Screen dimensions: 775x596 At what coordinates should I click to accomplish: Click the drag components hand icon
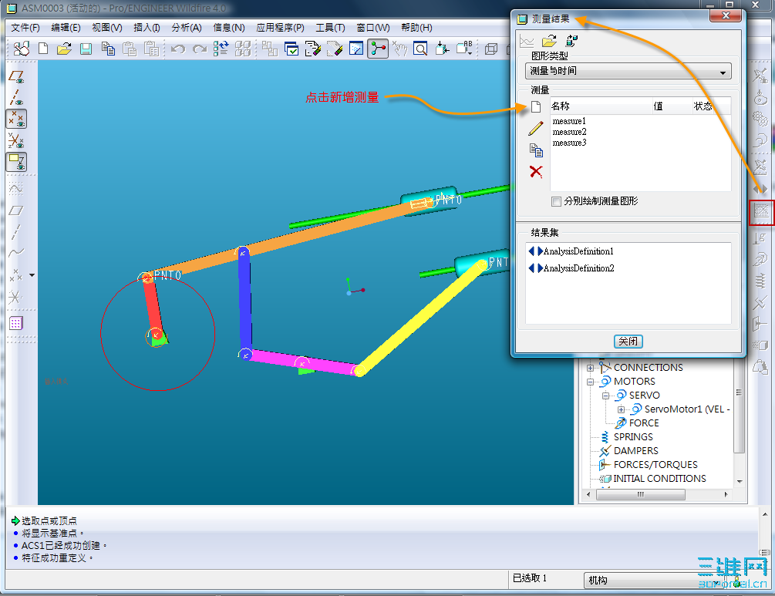coord(399,49)
